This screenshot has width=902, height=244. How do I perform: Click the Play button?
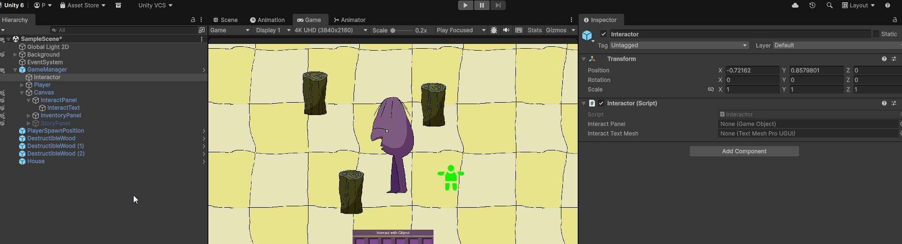tap(465, 5)
